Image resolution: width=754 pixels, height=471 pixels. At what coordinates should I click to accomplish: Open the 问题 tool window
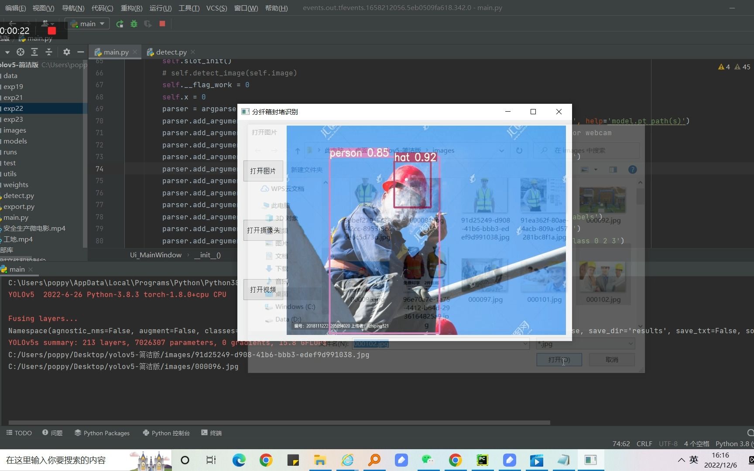tap(52, 433)
